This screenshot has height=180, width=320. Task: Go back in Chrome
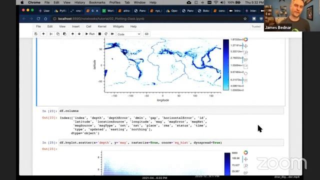coord(24,19)
